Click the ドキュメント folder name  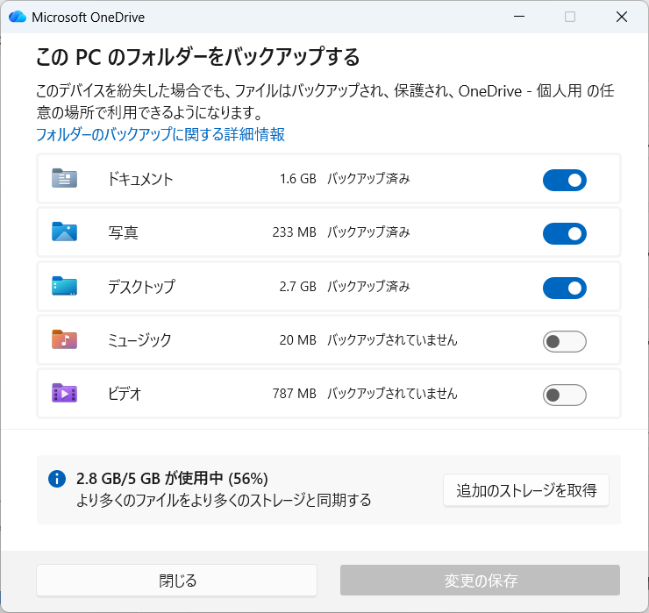click(x=140, y=179)
